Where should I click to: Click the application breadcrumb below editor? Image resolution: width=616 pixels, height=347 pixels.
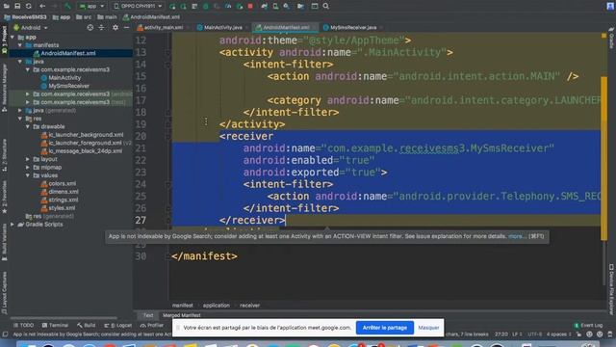point(216,306)
